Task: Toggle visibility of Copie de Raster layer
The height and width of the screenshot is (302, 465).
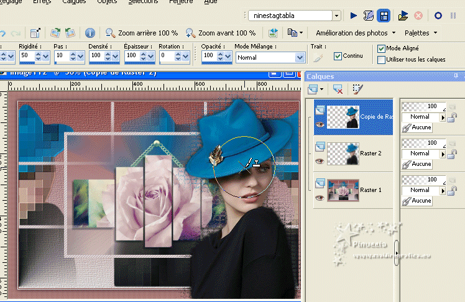Action: click(x=320, y=124)
